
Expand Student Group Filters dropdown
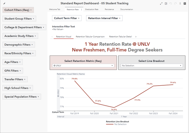[19, 19]
